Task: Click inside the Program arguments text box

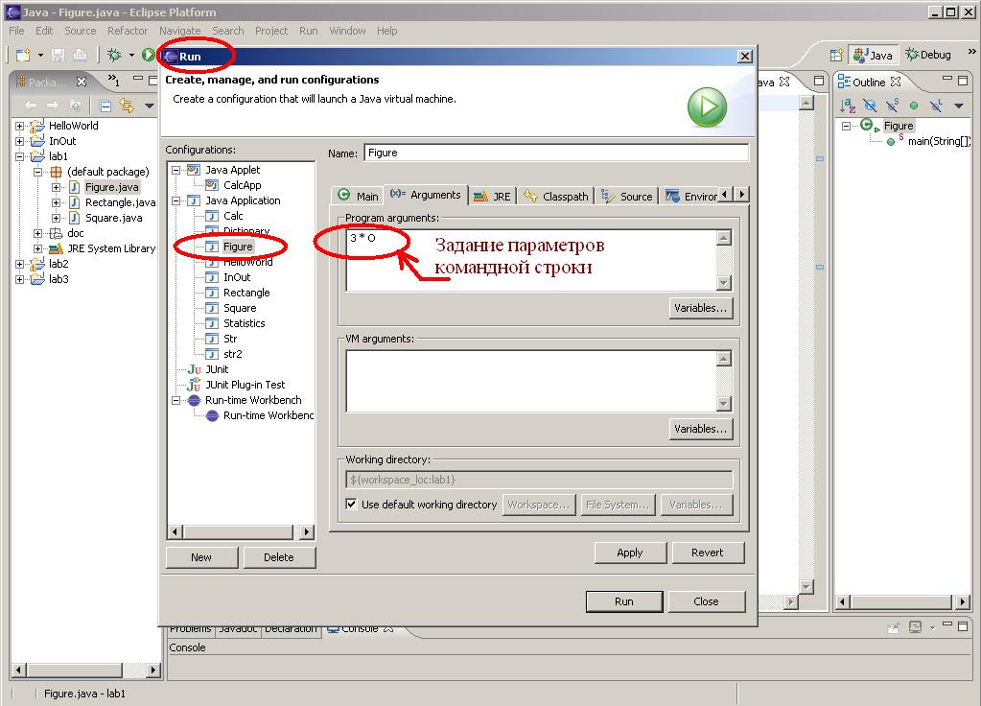Action: 531,260
